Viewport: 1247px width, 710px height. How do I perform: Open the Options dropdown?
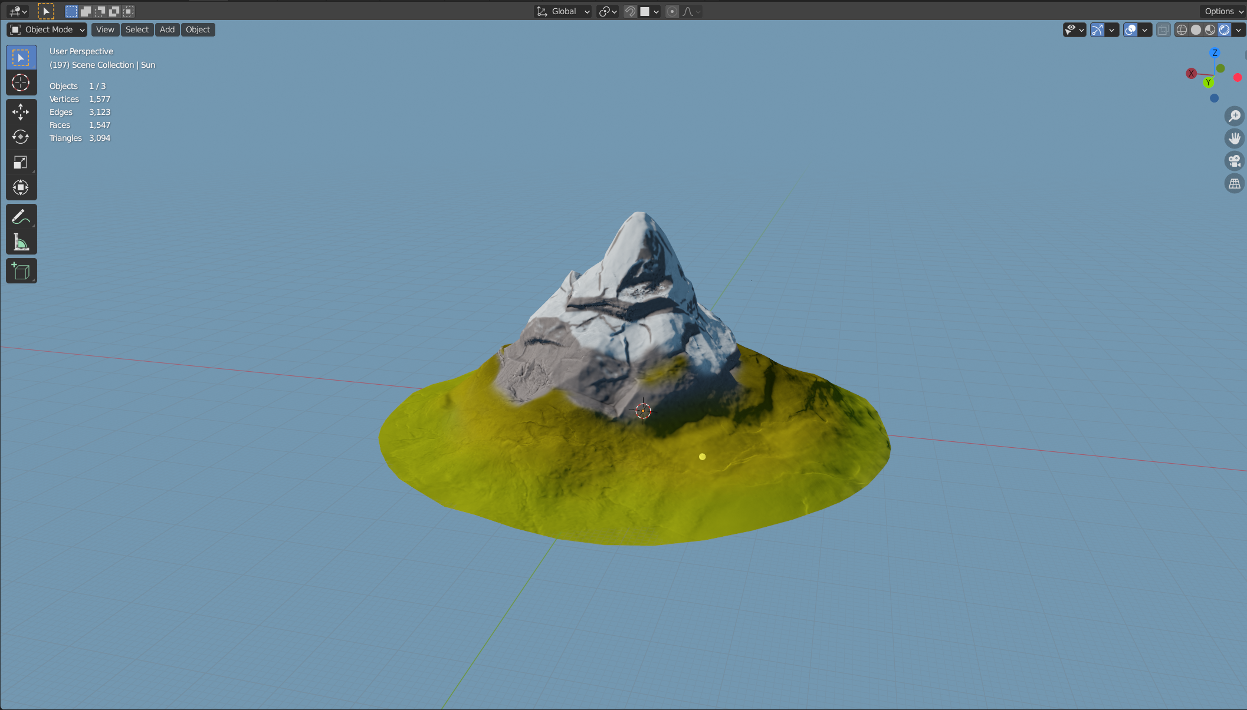(x=1223, y=11)
